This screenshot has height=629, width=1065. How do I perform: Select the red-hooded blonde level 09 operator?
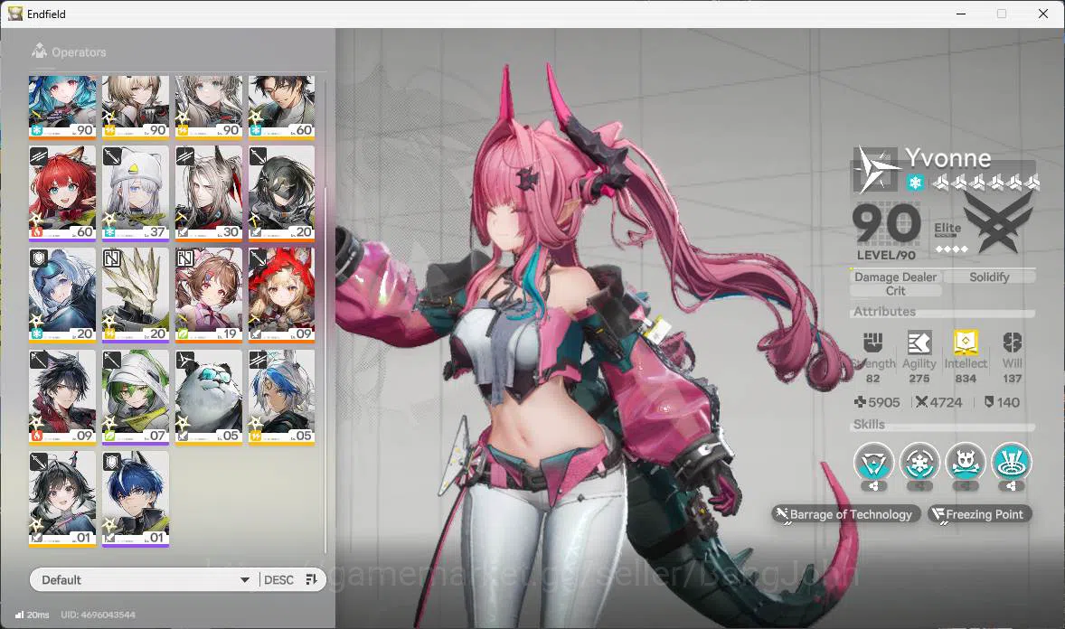click(x=282, y=295)
